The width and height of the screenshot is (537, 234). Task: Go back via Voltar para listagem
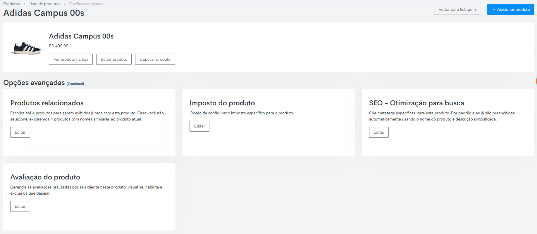pyautogui.click(x=457, y=9)
